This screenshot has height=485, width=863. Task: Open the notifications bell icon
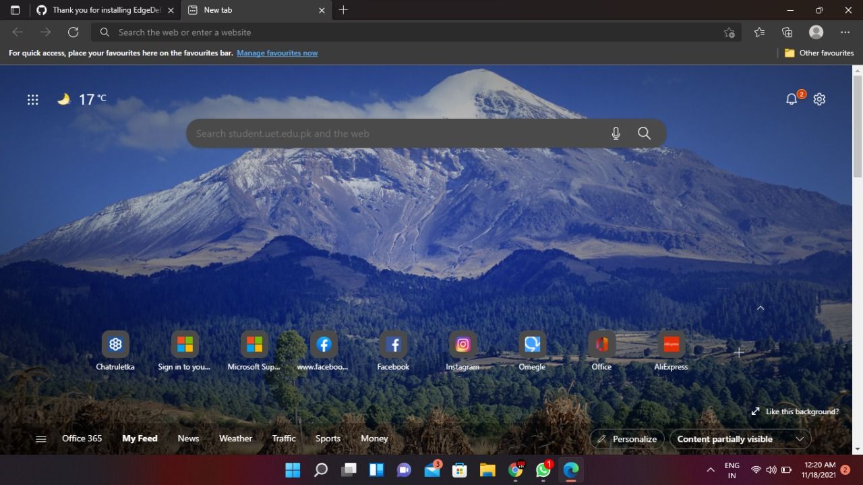tap(792, 98)
